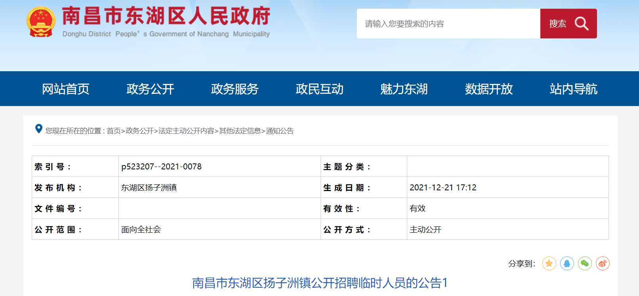Click the 索引号 label cell
Screen dimensions: 639x296
75,167
